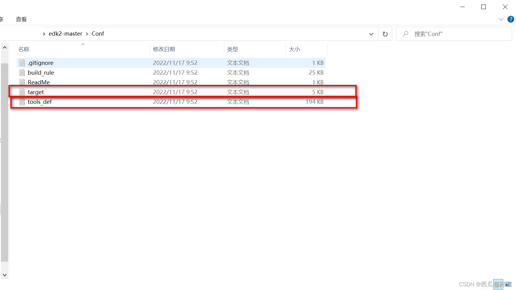Open the address bar history dropdown
Screen dimensions: 516x290
[x=371, y=34]
